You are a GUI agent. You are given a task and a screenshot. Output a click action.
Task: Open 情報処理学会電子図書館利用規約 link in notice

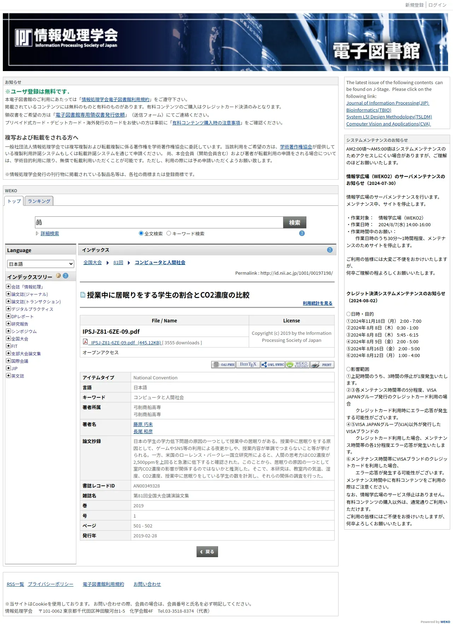(116, 99)
